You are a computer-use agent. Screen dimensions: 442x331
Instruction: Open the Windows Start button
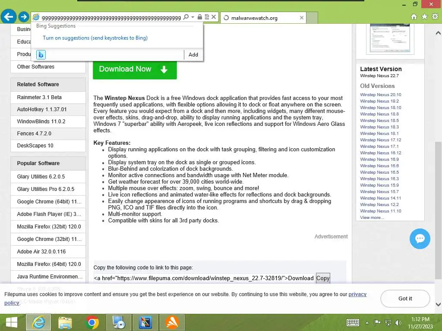pos(12,322)
